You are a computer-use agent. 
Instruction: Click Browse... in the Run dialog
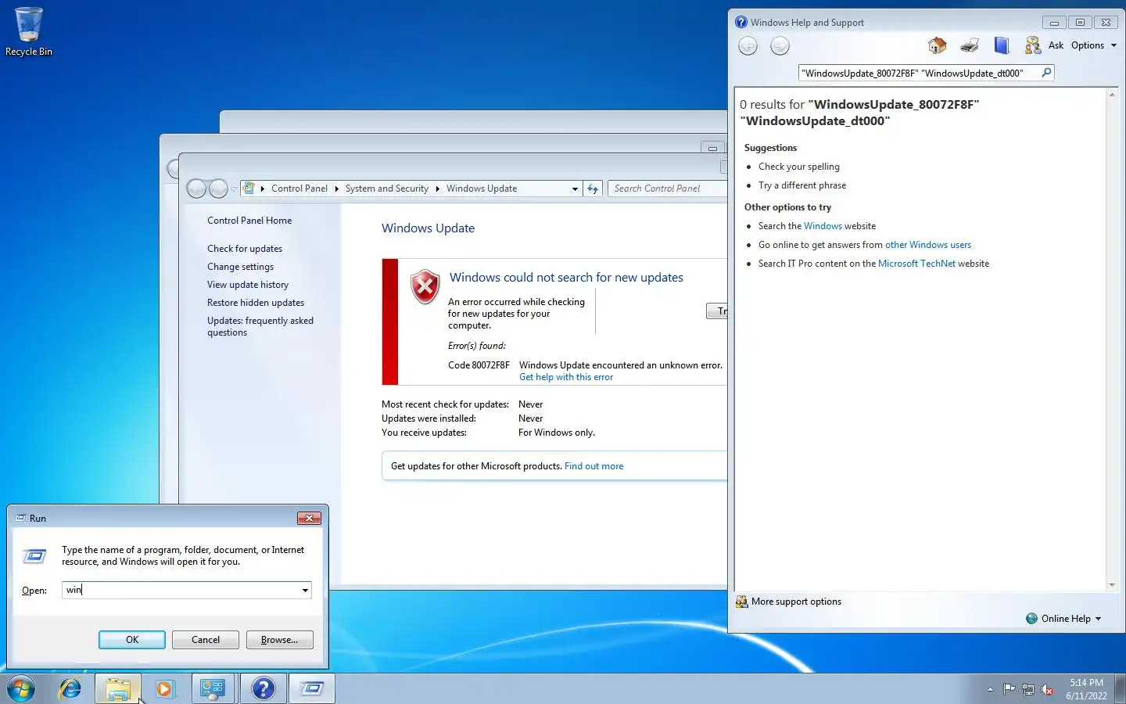(279, 640)
